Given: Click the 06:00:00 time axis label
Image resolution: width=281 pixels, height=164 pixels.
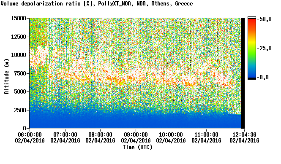Looking at the screenshot, I should (x=30, y=134).
